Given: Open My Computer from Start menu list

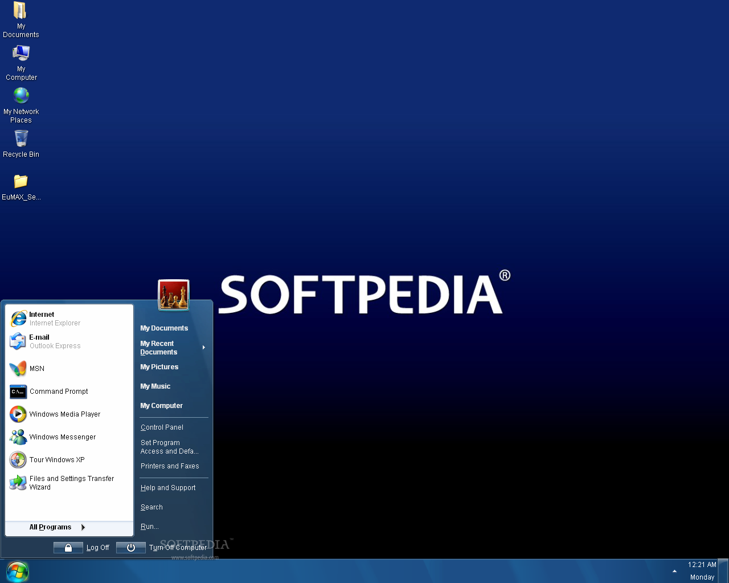Looking at the screenshot, I should pyautogui.click(x=162, y=406).
